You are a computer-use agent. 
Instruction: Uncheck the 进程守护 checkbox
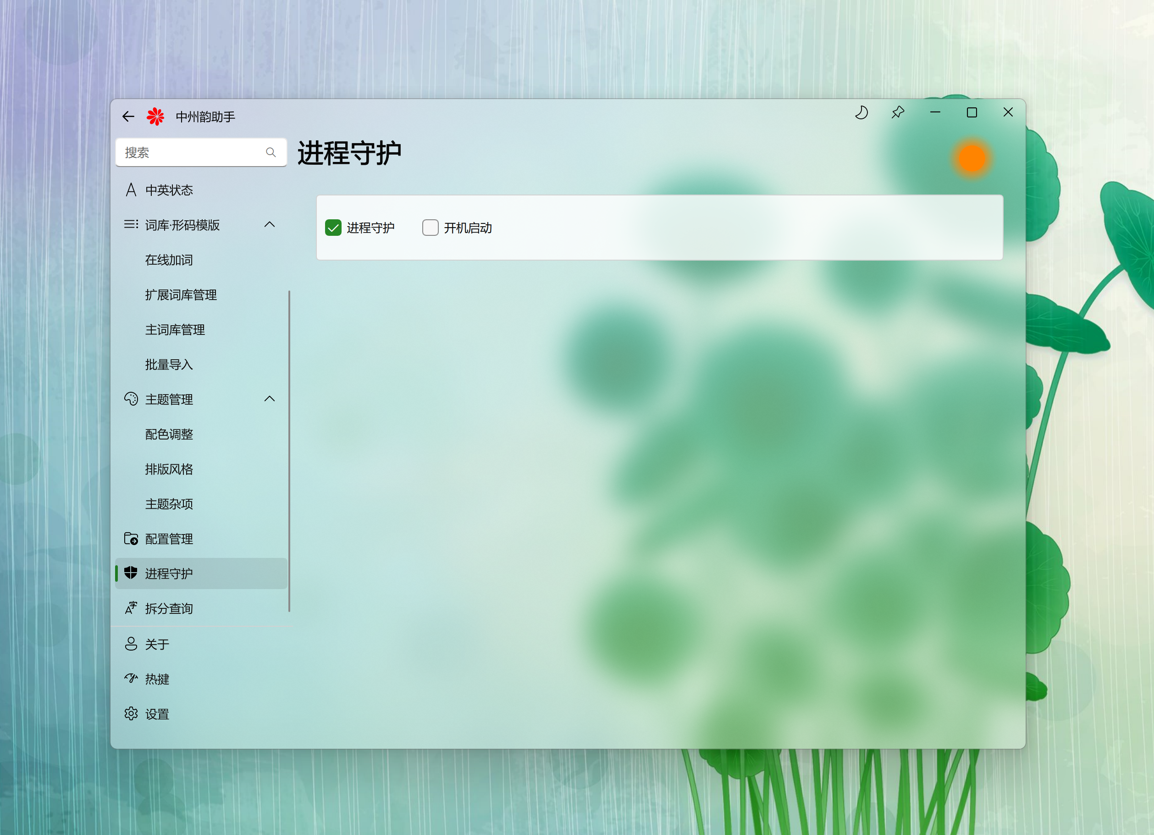point(333,228)
